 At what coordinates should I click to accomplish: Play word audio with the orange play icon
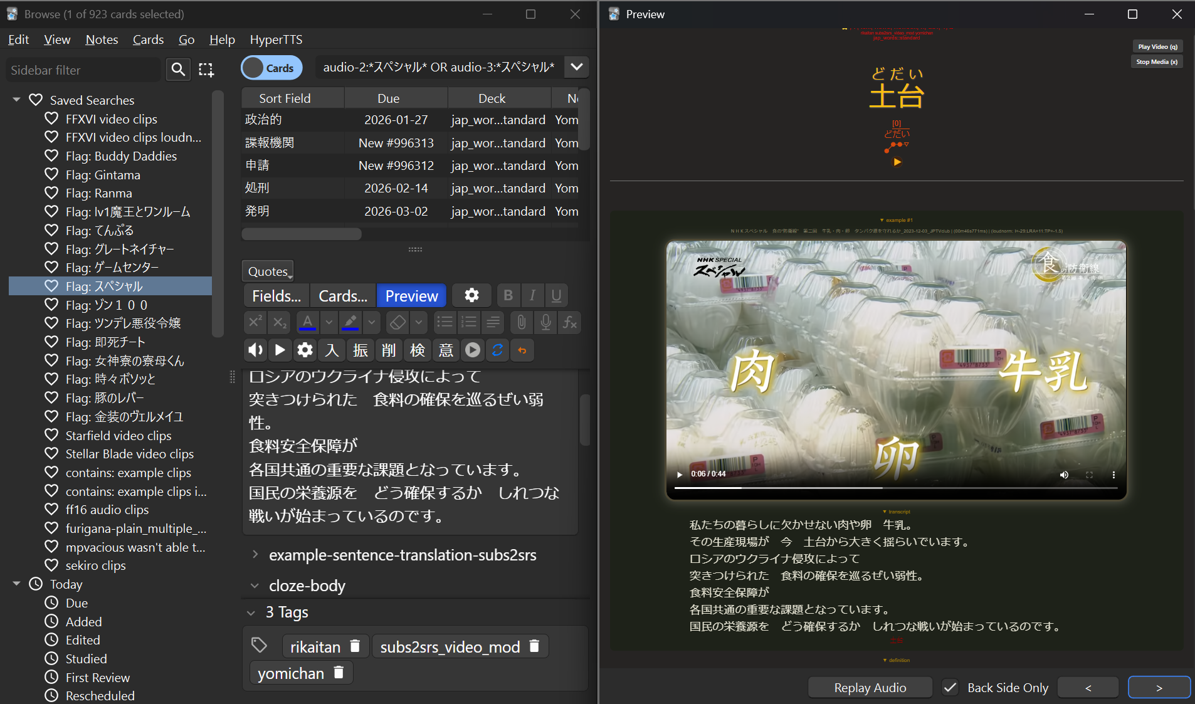coord(897,162)
